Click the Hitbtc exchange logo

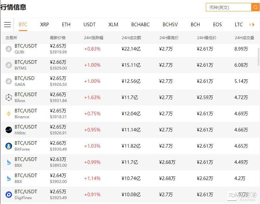[9, 130]
